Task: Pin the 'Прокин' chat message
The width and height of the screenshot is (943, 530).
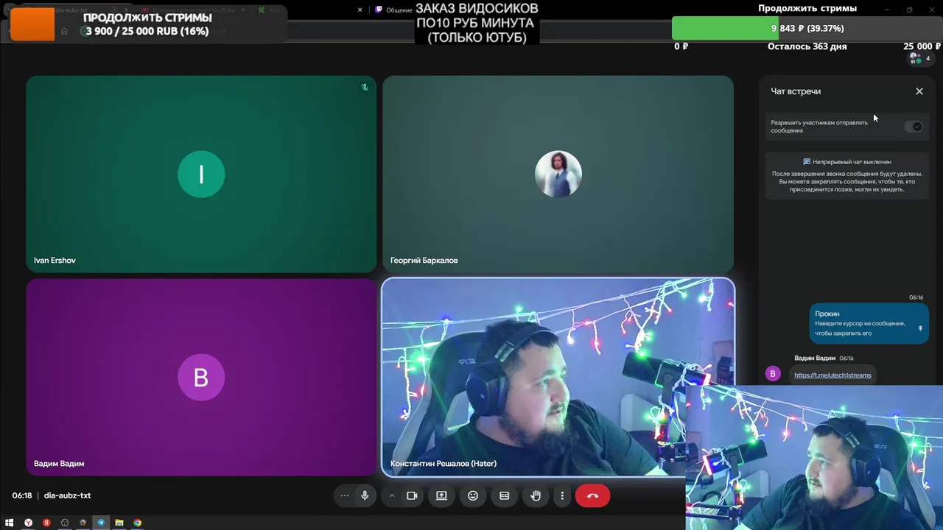Action: coord(920,328)
